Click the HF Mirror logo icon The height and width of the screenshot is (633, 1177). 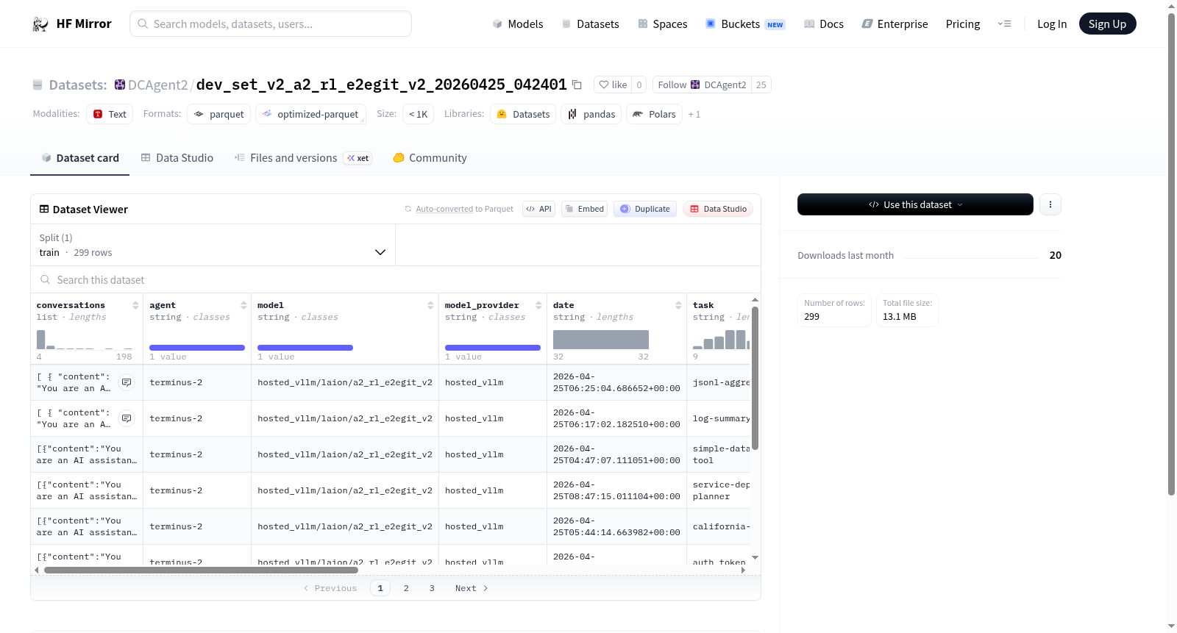(40, 24)
